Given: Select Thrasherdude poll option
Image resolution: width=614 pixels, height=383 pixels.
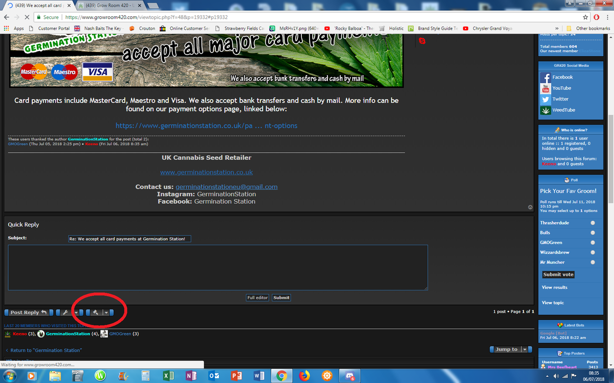Looking at the screenshot, I should [593, 223].
